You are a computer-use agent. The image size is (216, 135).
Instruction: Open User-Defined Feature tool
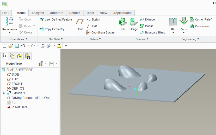56,19
